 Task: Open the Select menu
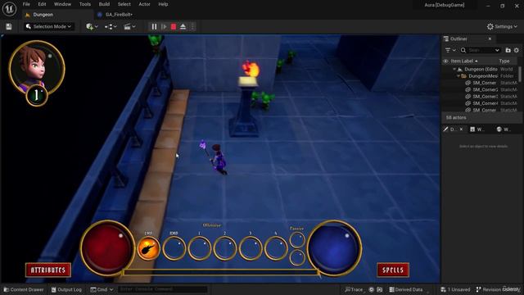click(x=124, y=4)
